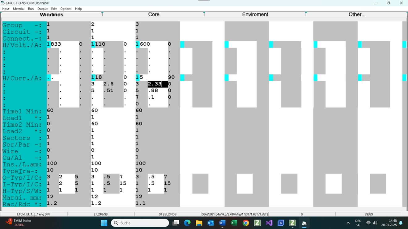Click 99999 in the status bar
Viewport: 408px width, 229px height.
coord(368,214)
